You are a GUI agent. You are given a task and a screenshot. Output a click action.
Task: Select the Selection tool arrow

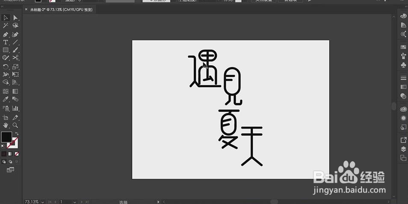click(6, 17)
